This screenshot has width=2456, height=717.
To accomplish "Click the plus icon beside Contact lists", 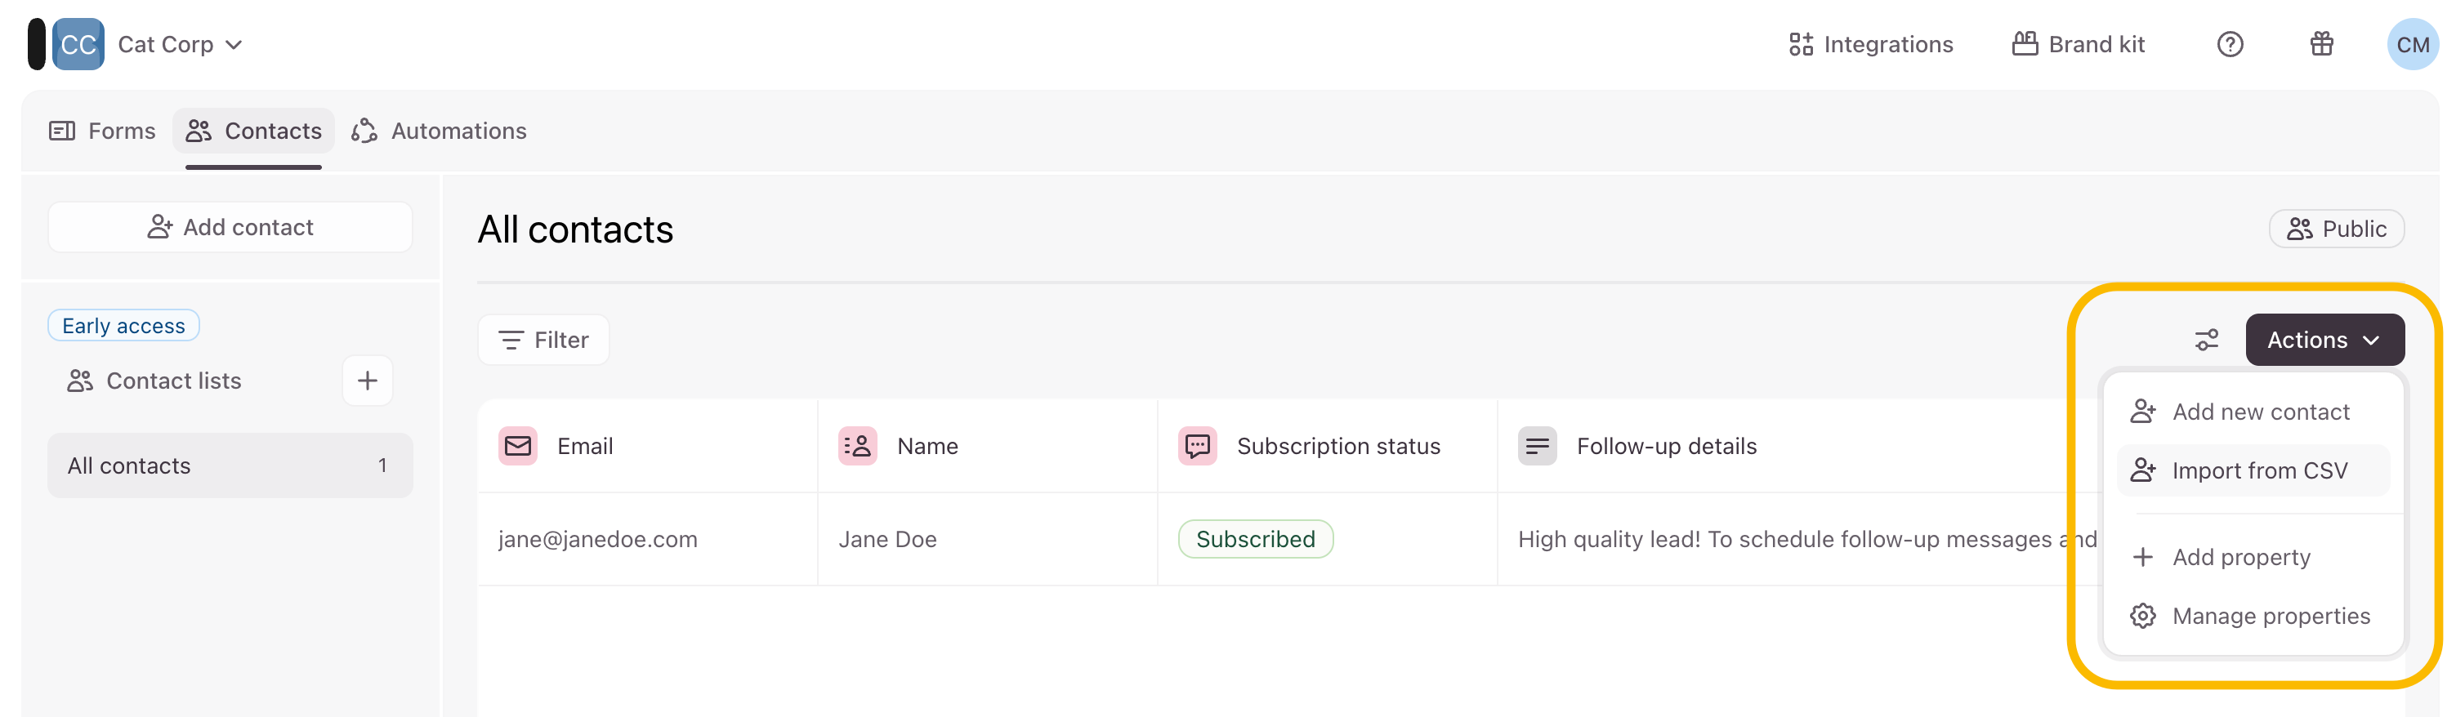I will point(367,381).
